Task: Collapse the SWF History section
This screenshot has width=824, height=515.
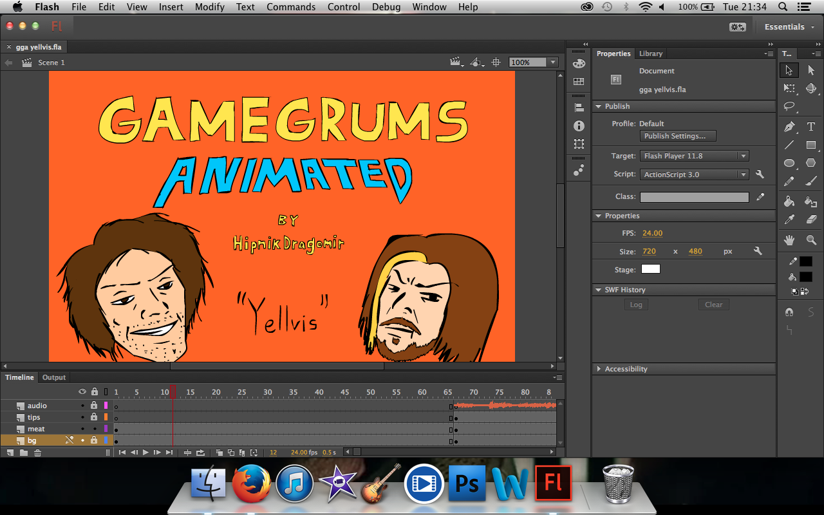Action: (x=598, y=290)
